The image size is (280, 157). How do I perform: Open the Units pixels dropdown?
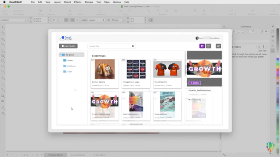point(96,20)
